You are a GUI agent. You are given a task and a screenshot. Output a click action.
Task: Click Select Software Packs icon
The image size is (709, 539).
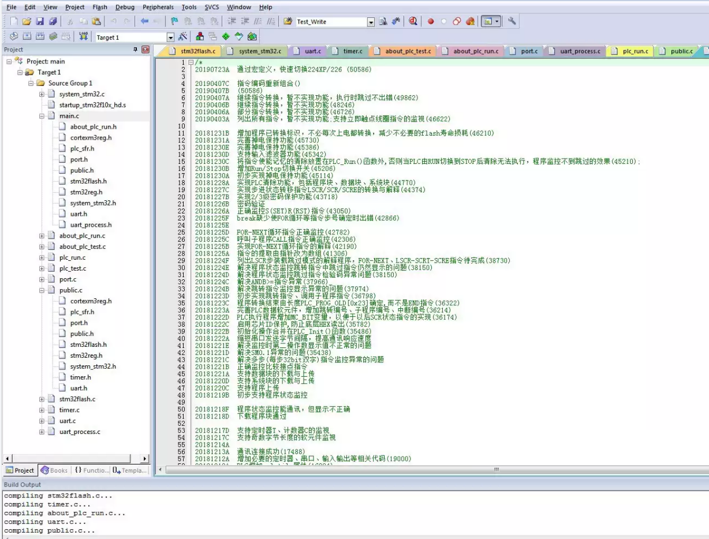click(x=239, y=37)
